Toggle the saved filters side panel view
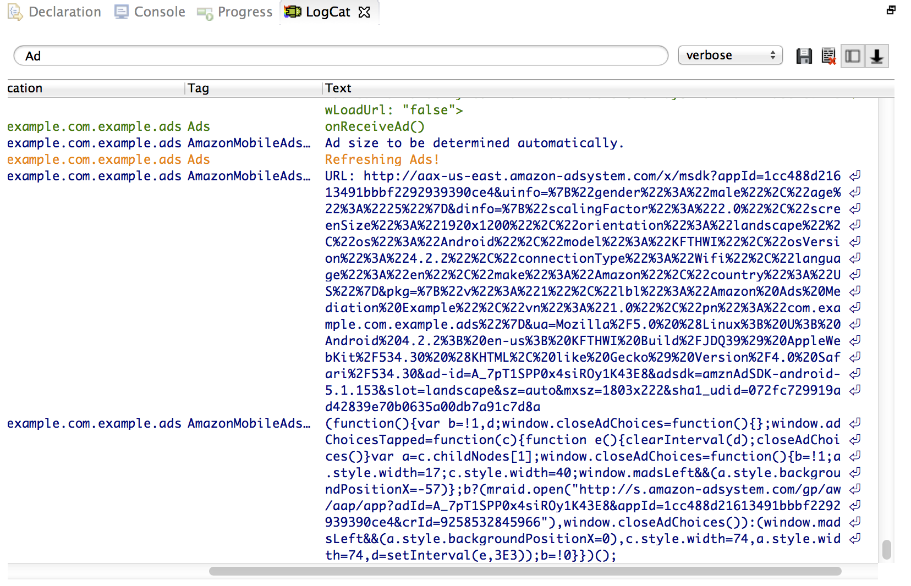 [853, 56]
